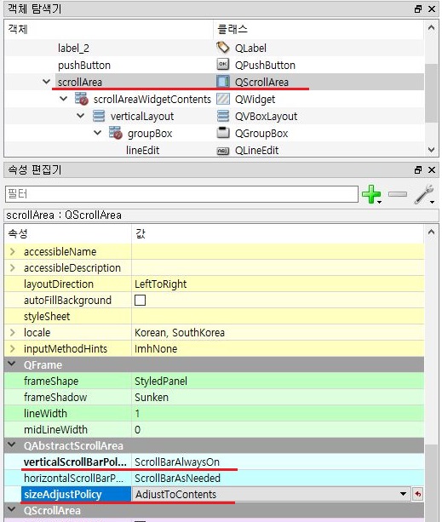Close the Property Editor panel
The height and width of the screenshot is (522, 442).
[432, 169]
